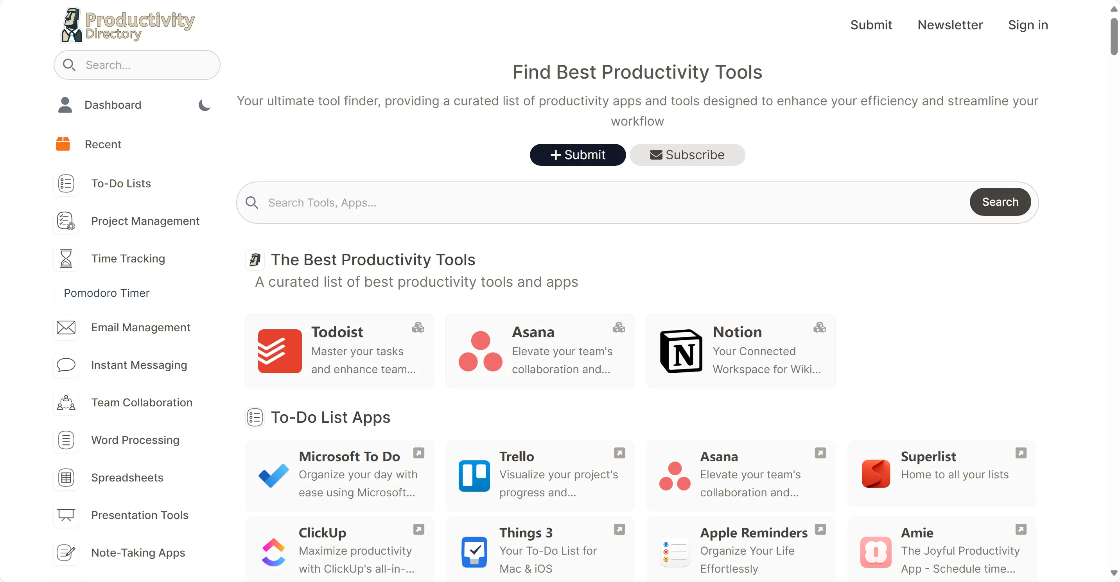The image size is (1120, 582).
Task: Open Note-Taking Apps category link
Action: (138, 553)
